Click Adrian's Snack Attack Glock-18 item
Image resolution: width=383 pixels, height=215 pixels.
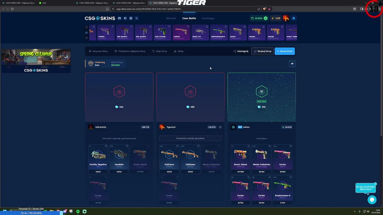pos(241,159)
